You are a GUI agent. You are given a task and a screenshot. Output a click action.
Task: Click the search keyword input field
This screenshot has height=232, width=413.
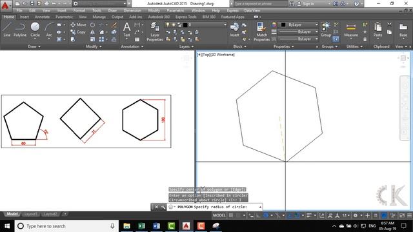(260, 4)
